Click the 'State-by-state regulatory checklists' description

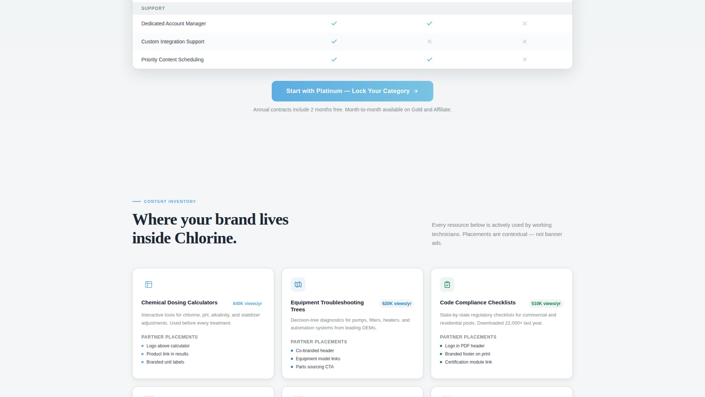coord(498,319)
